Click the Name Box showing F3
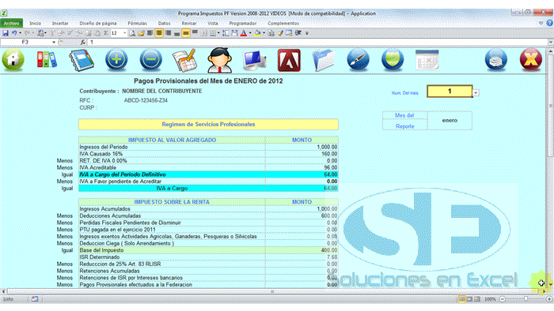The image size is (554, 311). click(25, 43)
